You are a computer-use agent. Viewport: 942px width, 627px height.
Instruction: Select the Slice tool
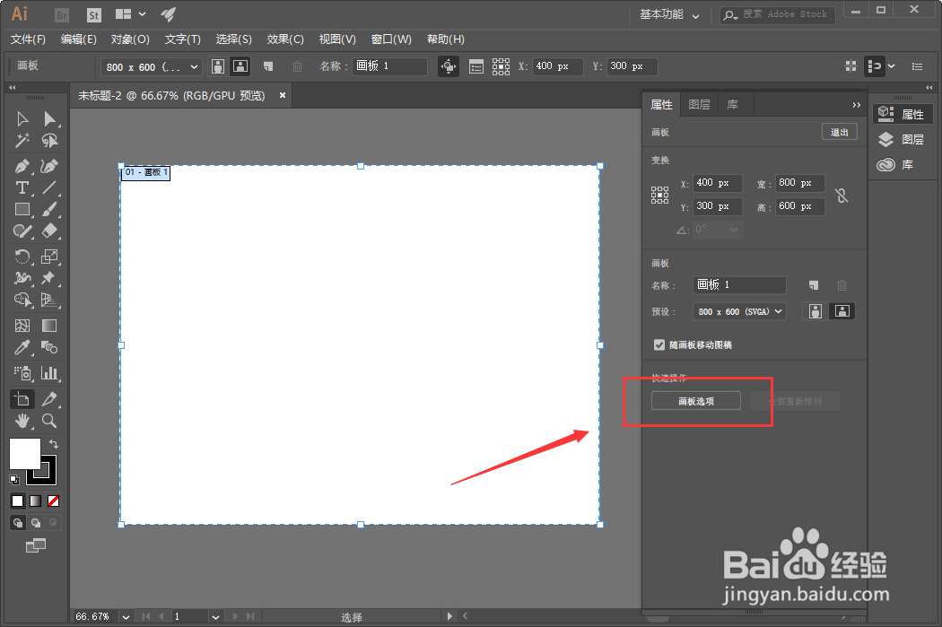[x=49, y=399]
